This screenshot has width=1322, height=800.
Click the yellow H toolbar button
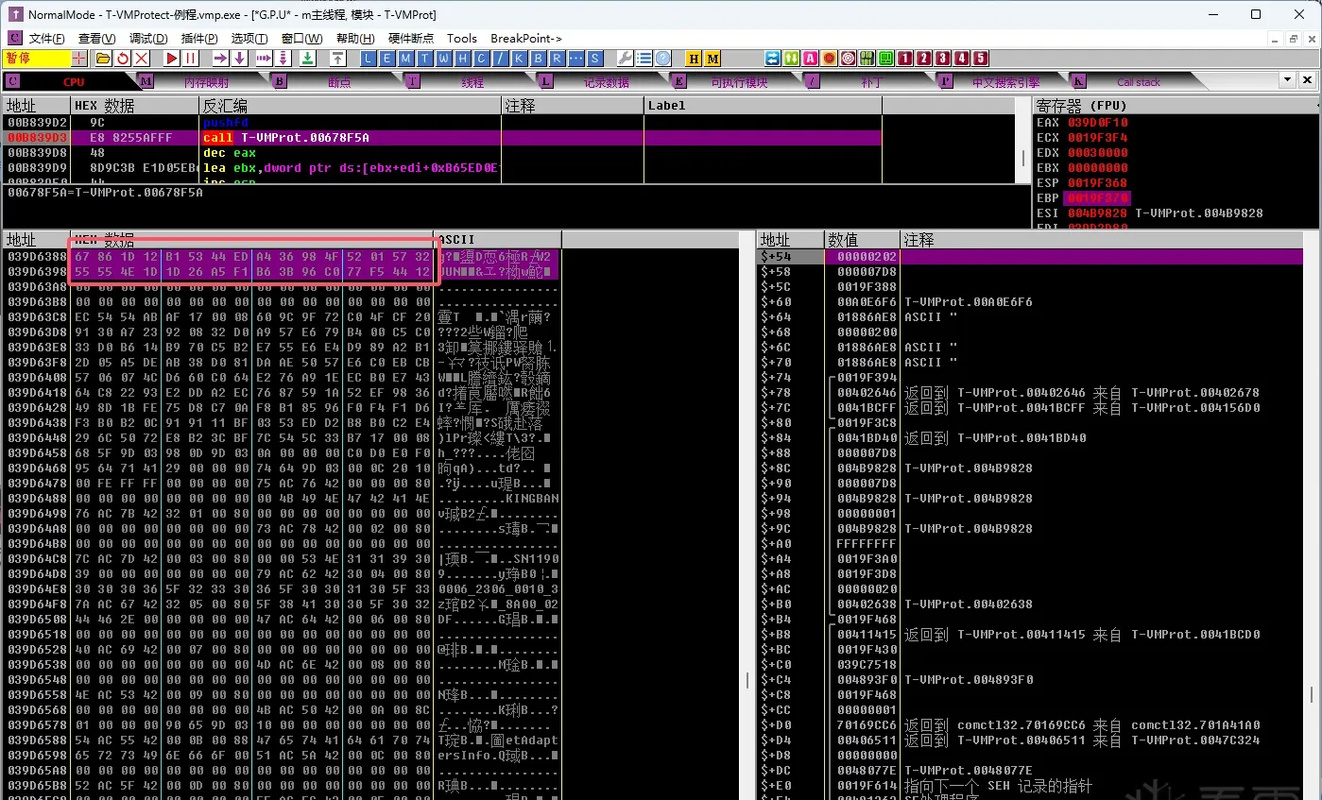(x=694, y=58)
